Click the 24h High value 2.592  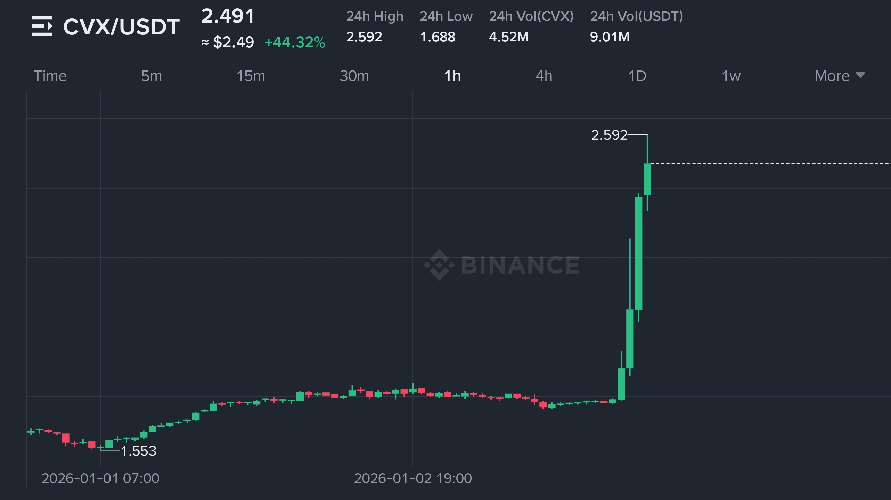[364, 37]
